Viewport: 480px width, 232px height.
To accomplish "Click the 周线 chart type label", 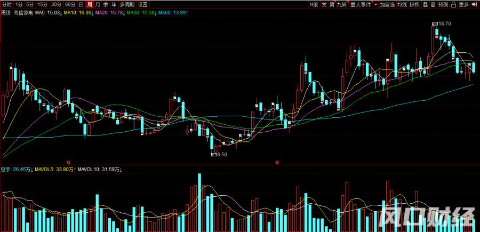I will click(6, 13).
